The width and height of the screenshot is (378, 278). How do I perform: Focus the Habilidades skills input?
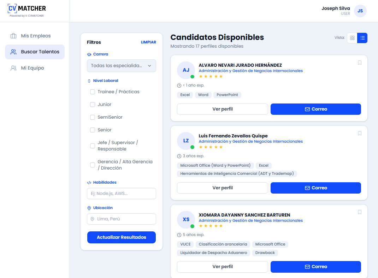(122, 194)
